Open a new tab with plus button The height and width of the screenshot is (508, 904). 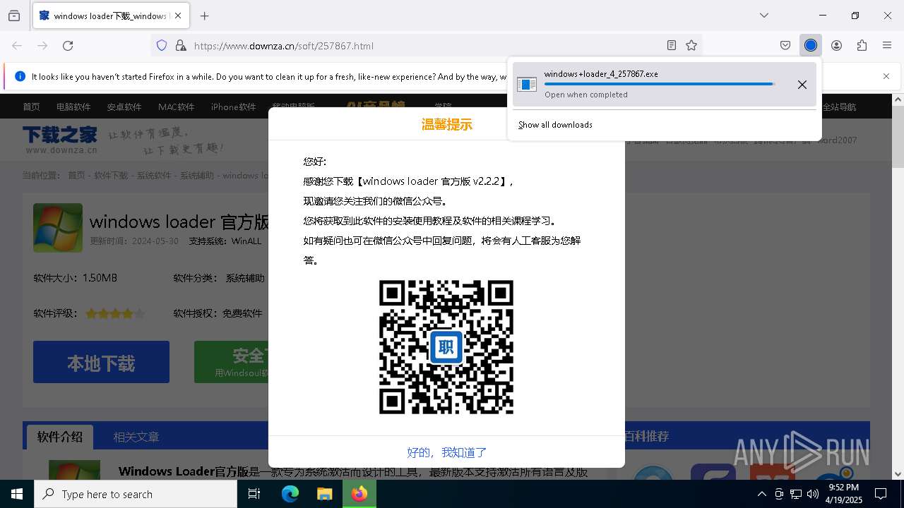pyautogui.click(x=205, y=16)
